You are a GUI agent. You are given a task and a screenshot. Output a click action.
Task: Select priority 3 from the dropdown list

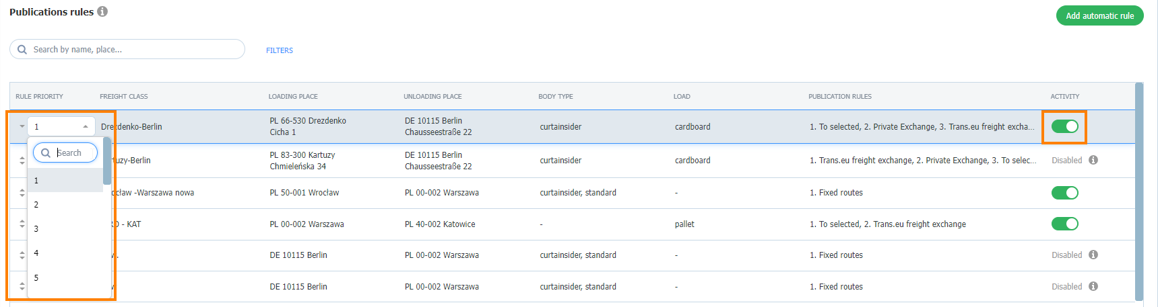pos(65,229)
